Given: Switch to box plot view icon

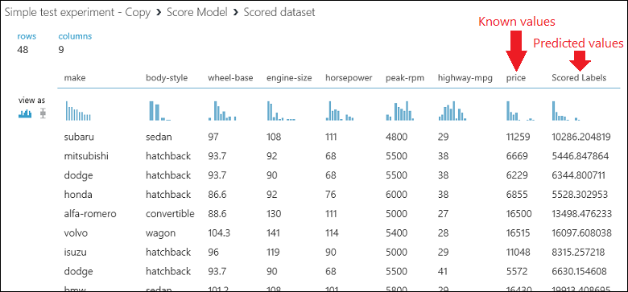Looking at the screenshot, I should point(43,113).
